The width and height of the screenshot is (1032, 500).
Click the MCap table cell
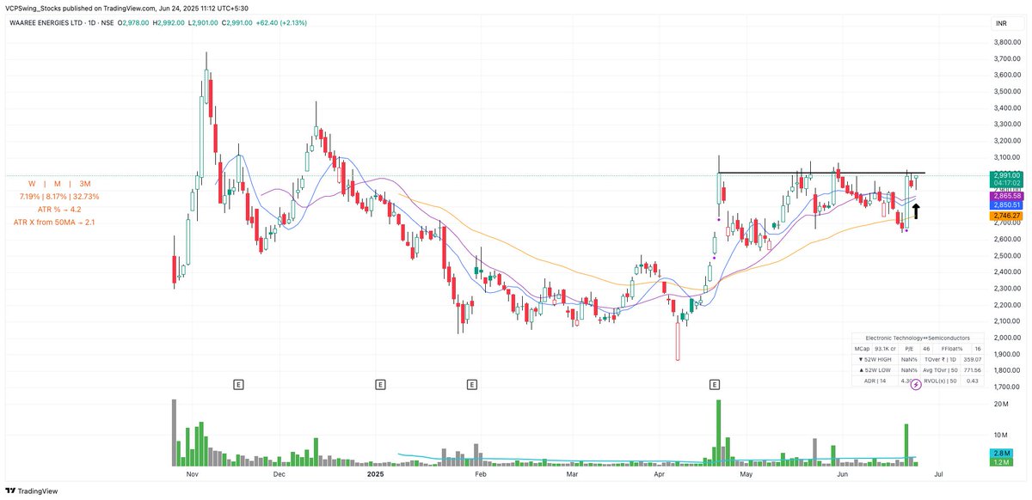pyautogui.click(x=862, y=349)
